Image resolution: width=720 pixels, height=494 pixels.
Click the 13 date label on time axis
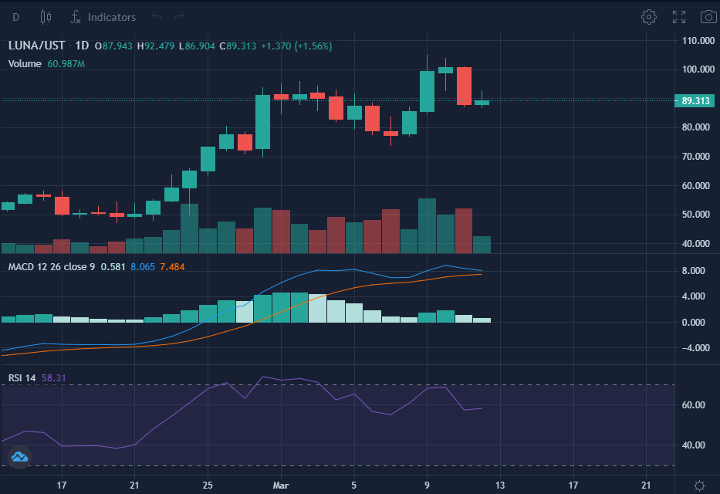500,486
